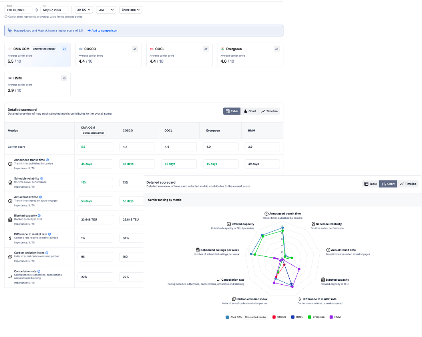Click the Offered capacity icon on radar chart
This screenshot has height=337, width=422.
click(x=229, y=224)
